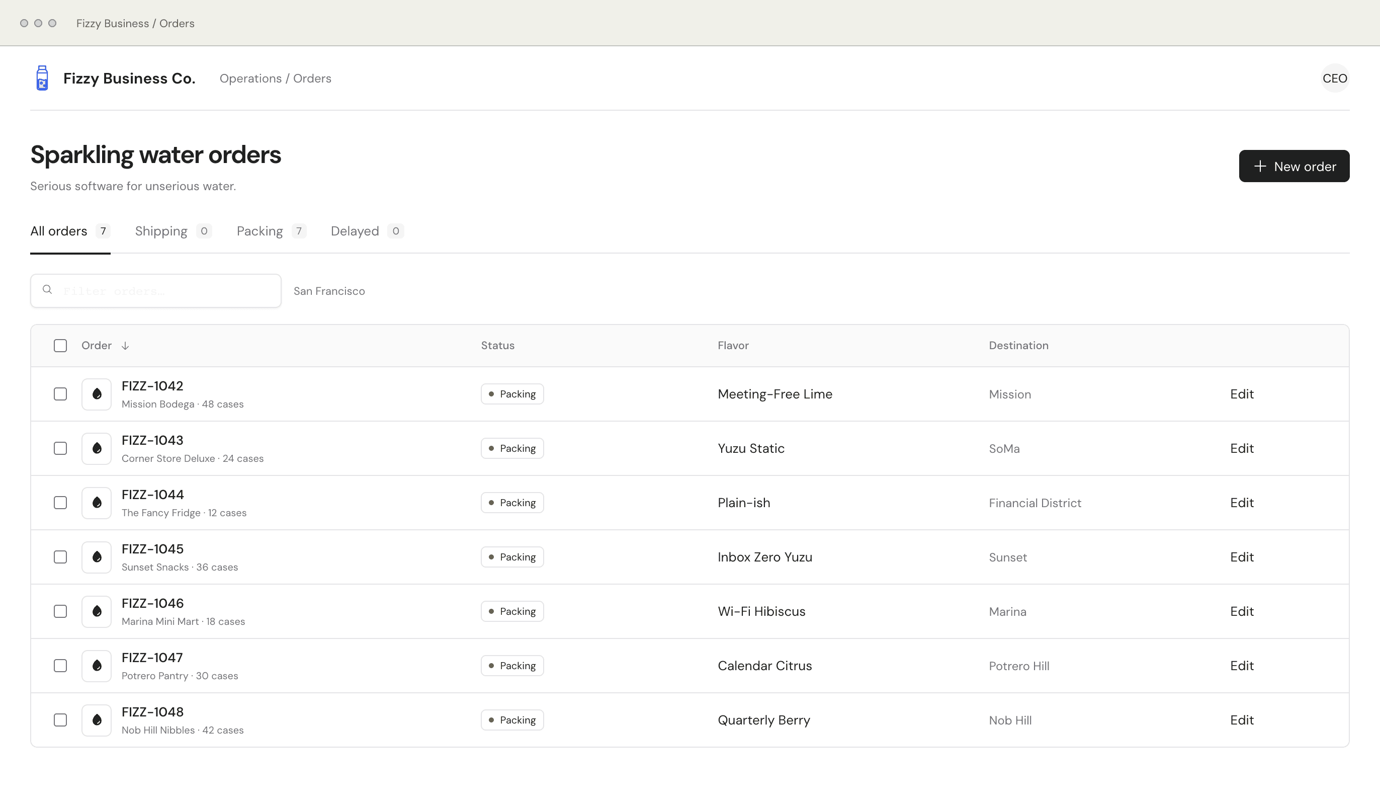This screenshot has height=805, width=1380.
Task: Check the FIZZ-1046 order checkbox
Action: (60, 611)
